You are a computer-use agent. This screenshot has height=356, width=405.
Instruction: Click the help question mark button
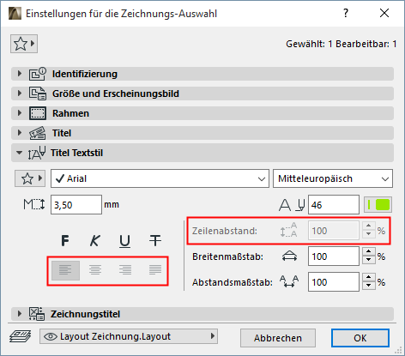pyautogui.click(x=346, y=13)
